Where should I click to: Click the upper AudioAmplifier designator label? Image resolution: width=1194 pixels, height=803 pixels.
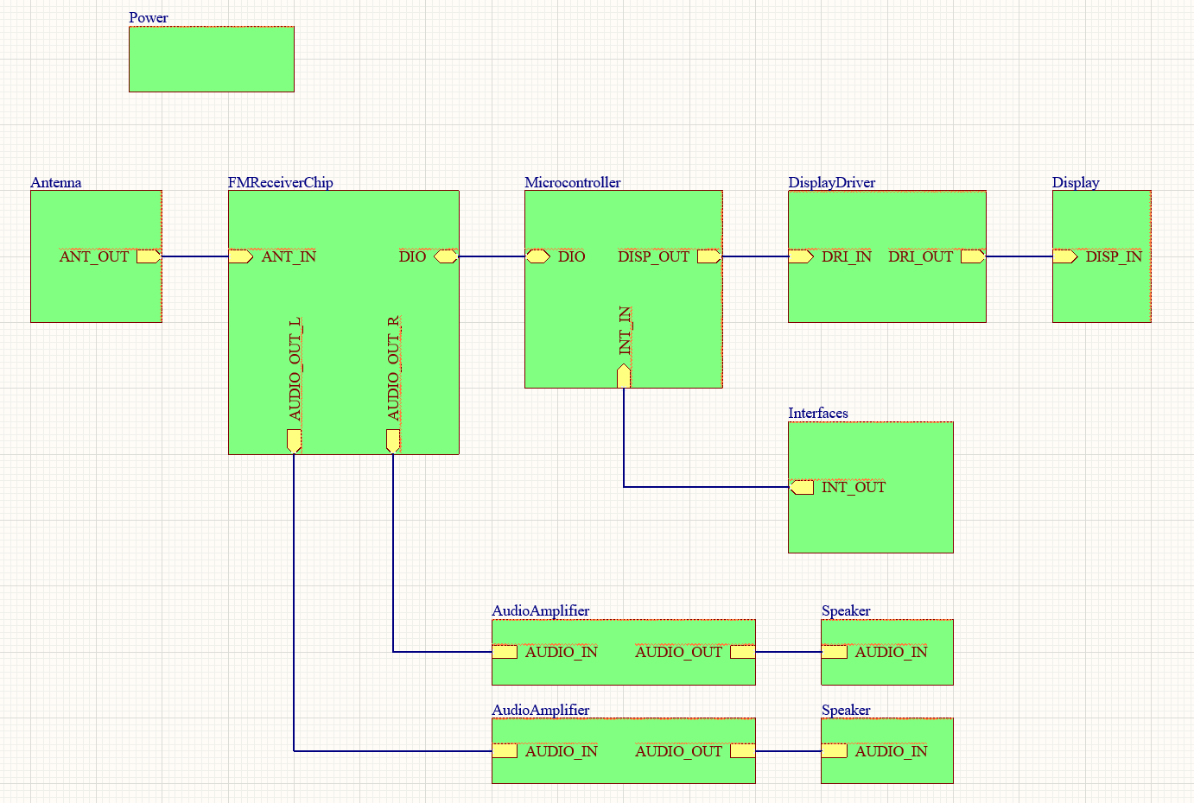[541, 610]
